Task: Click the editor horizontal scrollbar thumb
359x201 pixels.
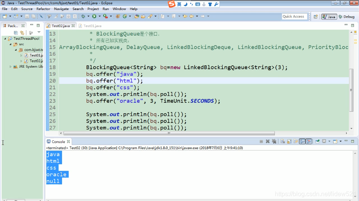Action: [x=169, y=133]
